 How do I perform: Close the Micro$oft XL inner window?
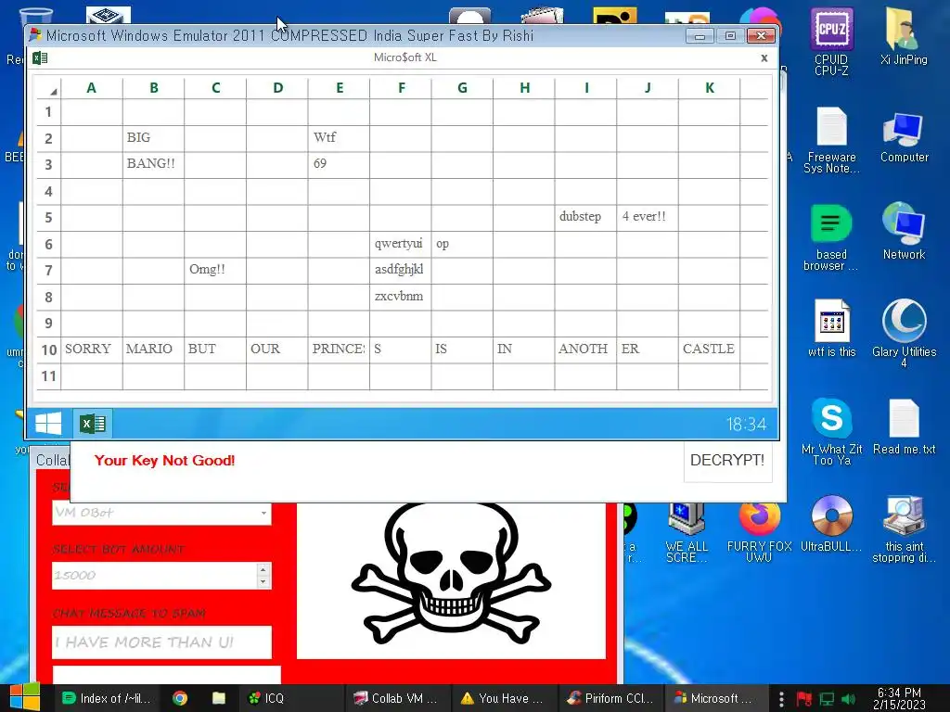(x=764, y=58)
